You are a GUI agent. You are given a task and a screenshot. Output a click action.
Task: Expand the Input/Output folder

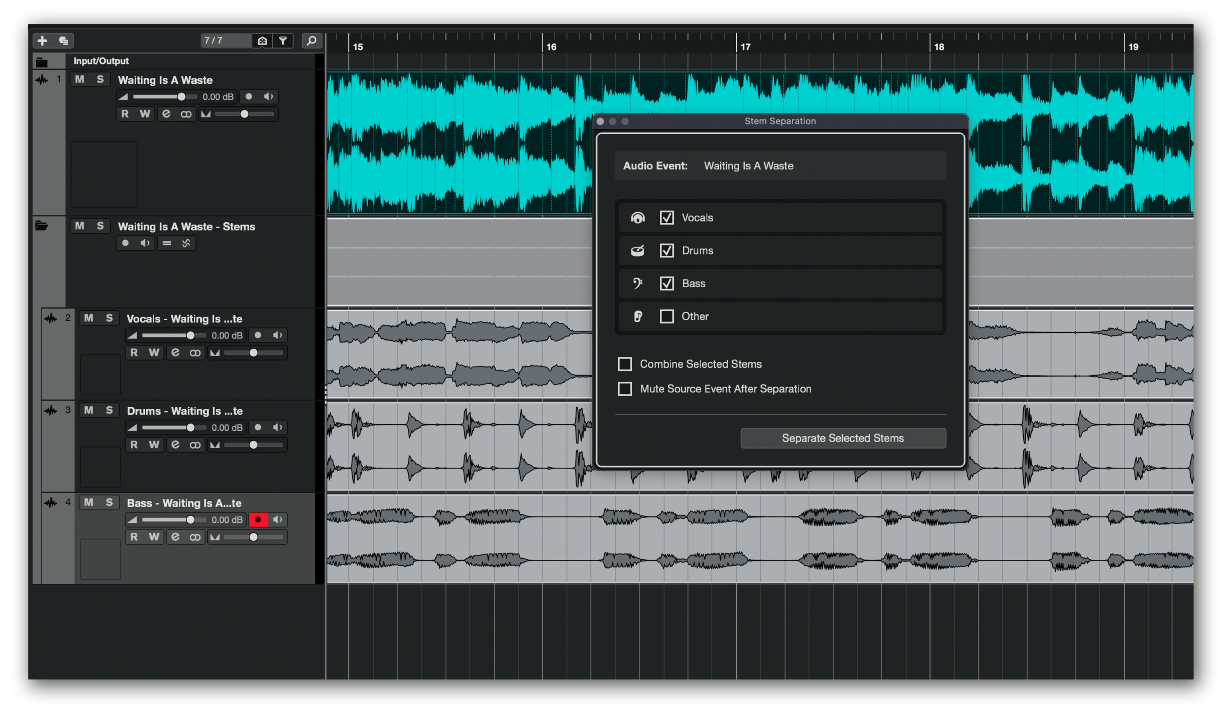tap(42, 62)
